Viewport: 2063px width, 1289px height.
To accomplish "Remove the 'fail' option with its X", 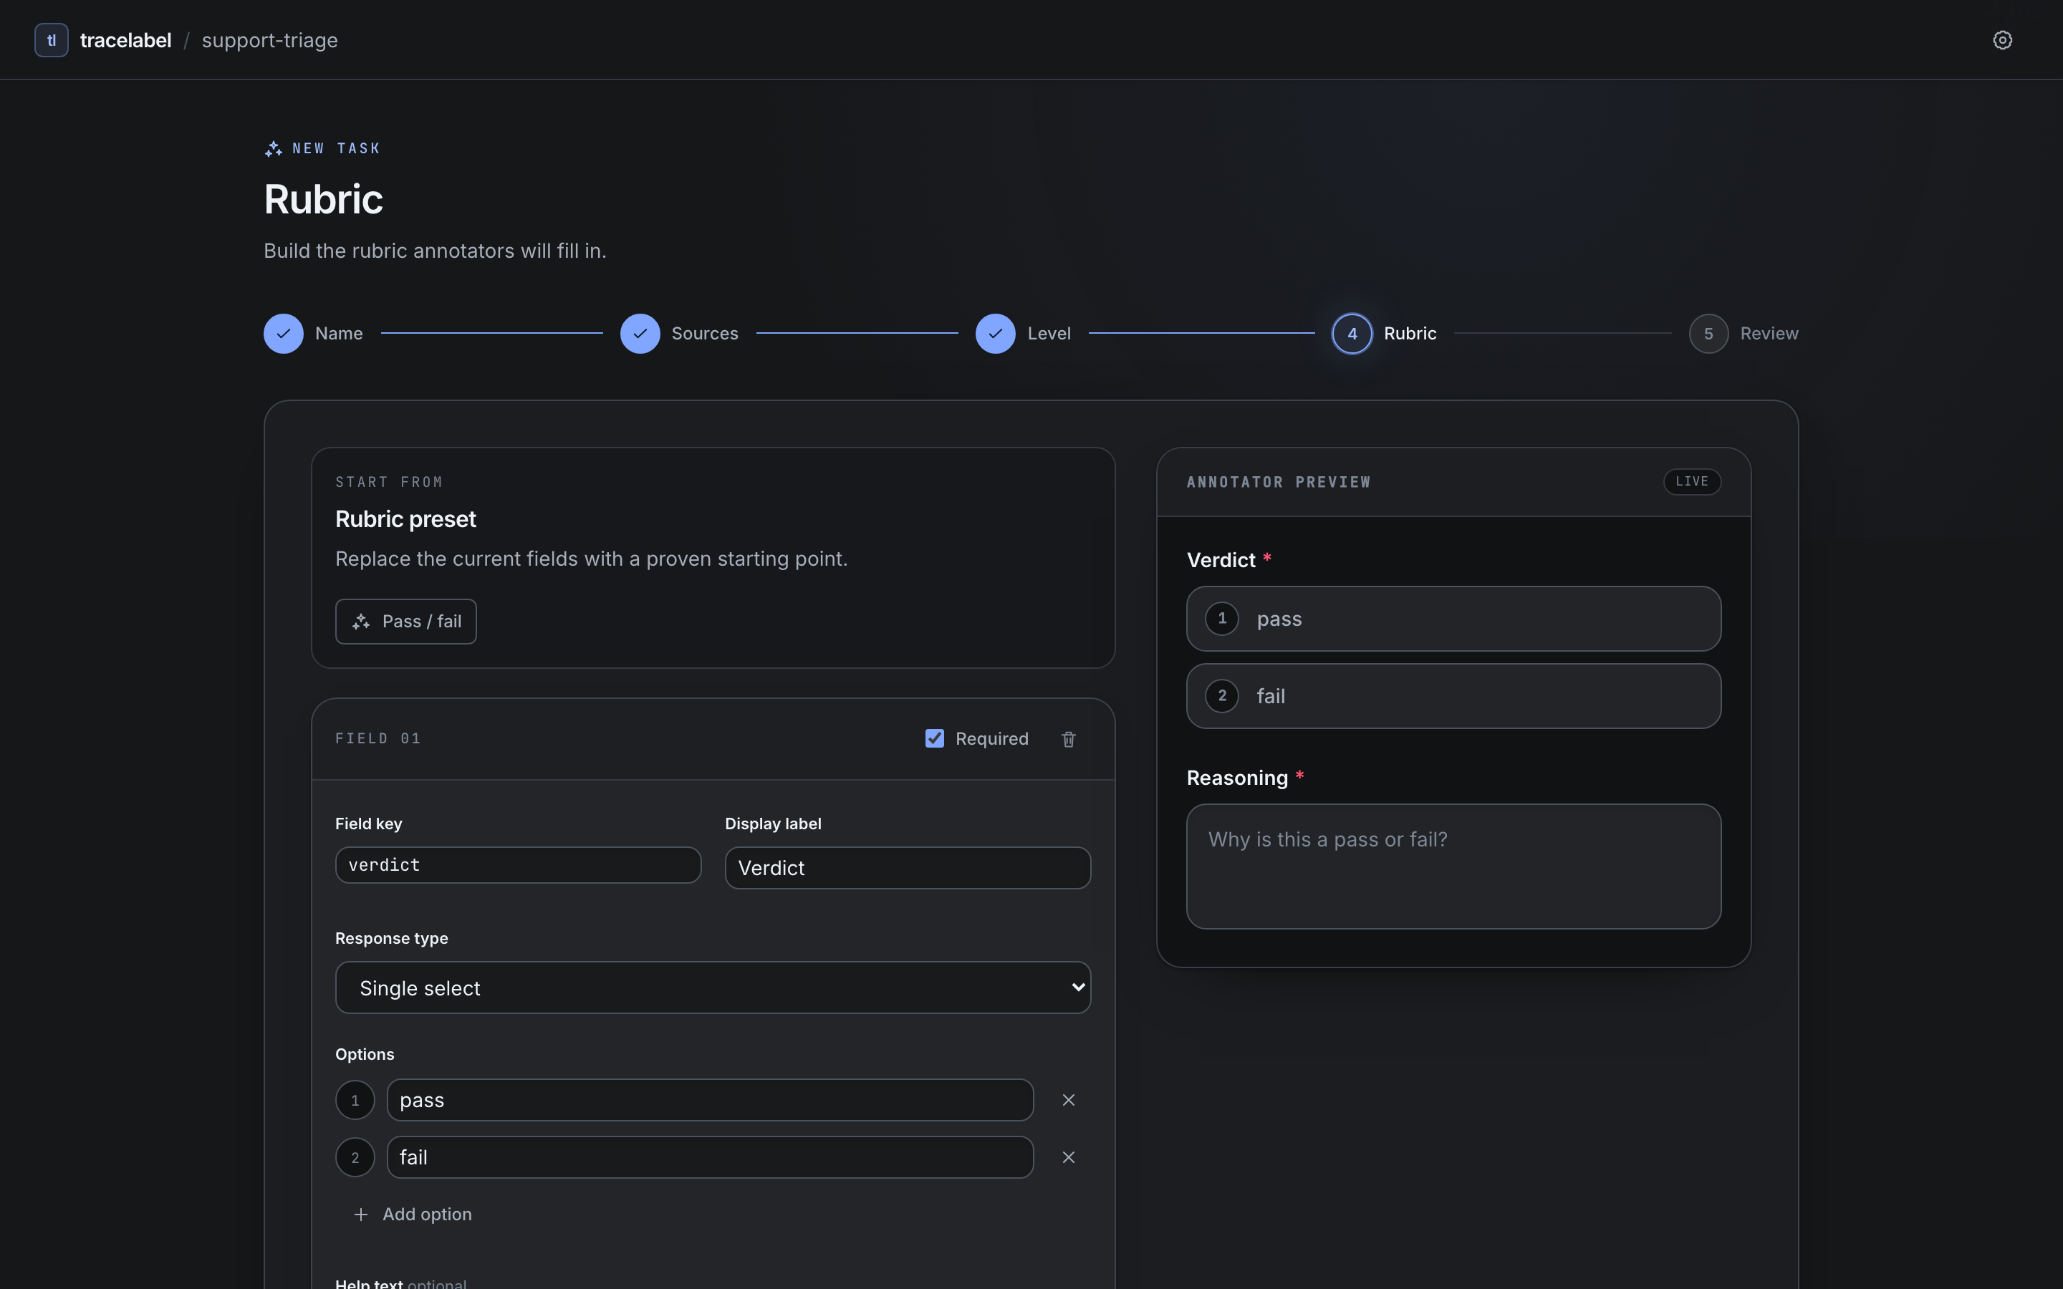I will (x=1068, y=1157).
